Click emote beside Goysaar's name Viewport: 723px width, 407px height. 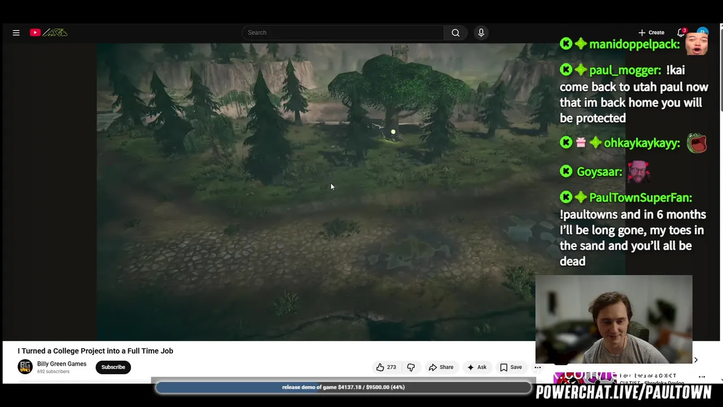638,171
